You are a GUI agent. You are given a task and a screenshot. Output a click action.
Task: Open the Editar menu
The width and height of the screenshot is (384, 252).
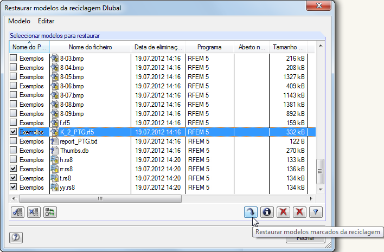[x=46, y=21]
